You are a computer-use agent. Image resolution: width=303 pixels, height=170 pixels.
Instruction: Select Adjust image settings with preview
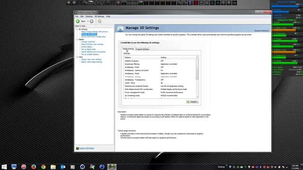click(x=94, y=32)
